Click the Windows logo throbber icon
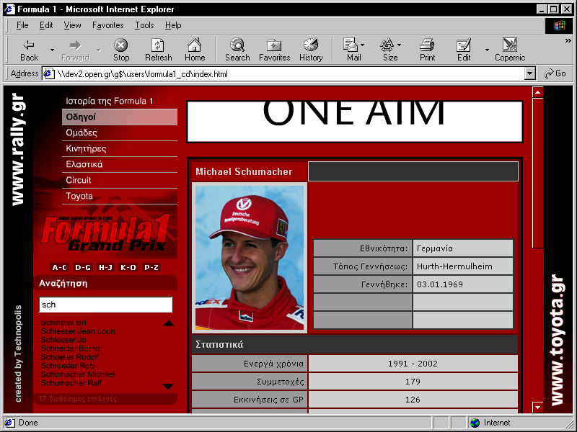Image resolution: width=577 pixels, height=432 pixels. point(558,25)
